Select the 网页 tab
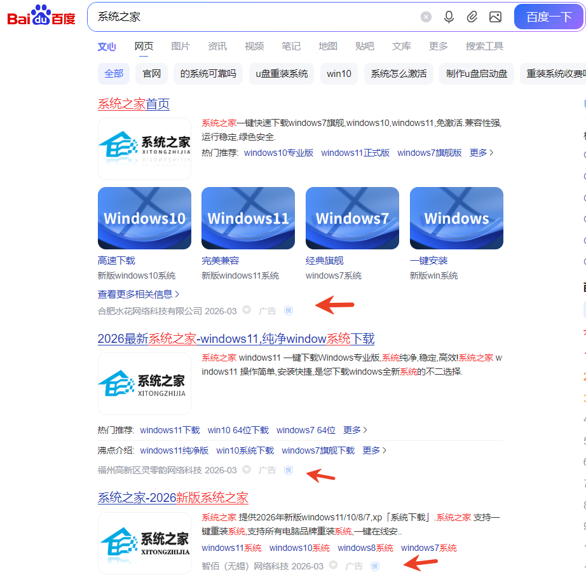This screenshot has width=586, height=577. point(144,46)
